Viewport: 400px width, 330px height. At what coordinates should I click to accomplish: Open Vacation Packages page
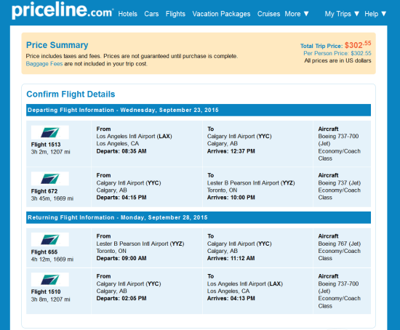221,14
